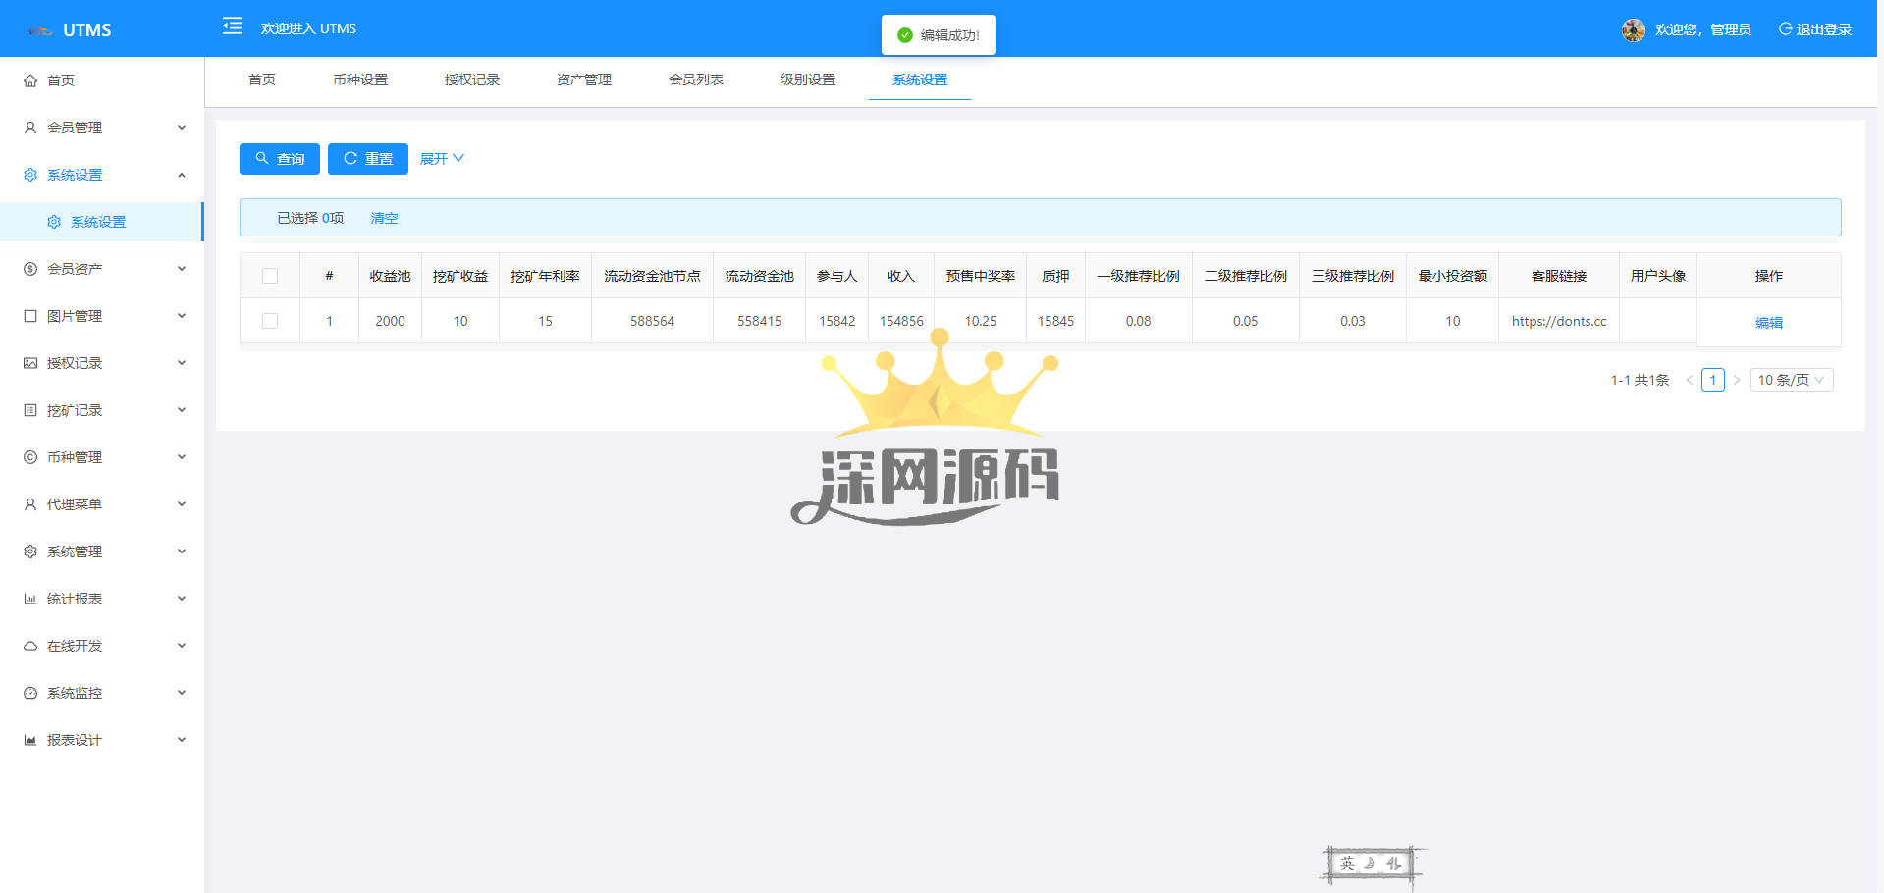The height and width of the screenshot is (893, 1884).
Task: Select page 1 in pagination
Action: pyautogui.click(x=1712, y=380)
